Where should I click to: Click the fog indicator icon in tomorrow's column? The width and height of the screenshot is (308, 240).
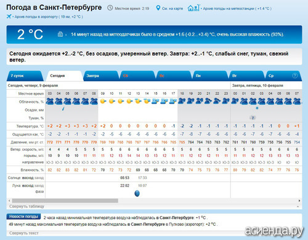253,118
